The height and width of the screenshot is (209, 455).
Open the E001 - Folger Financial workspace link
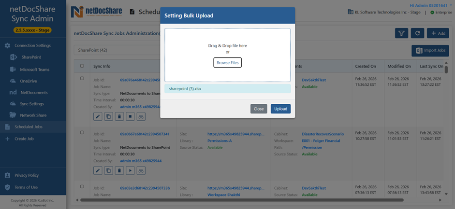321,140
